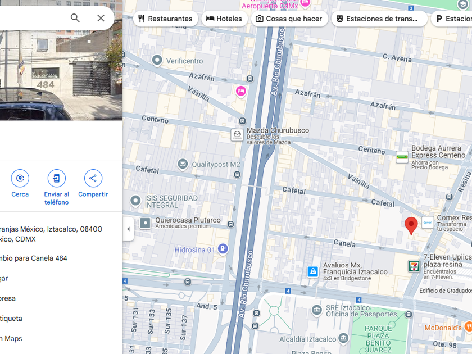Click bus stop beside Parque Plaza Benito Juárez

click(x=409, y=315)
